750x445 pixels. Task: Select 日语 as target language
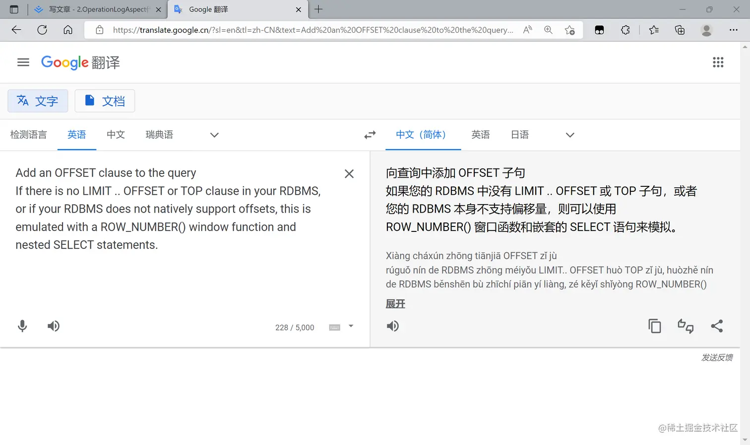520,135
